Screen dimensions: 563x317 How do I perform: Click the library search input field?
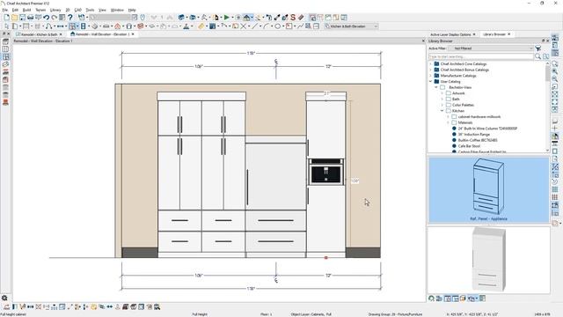481,56
